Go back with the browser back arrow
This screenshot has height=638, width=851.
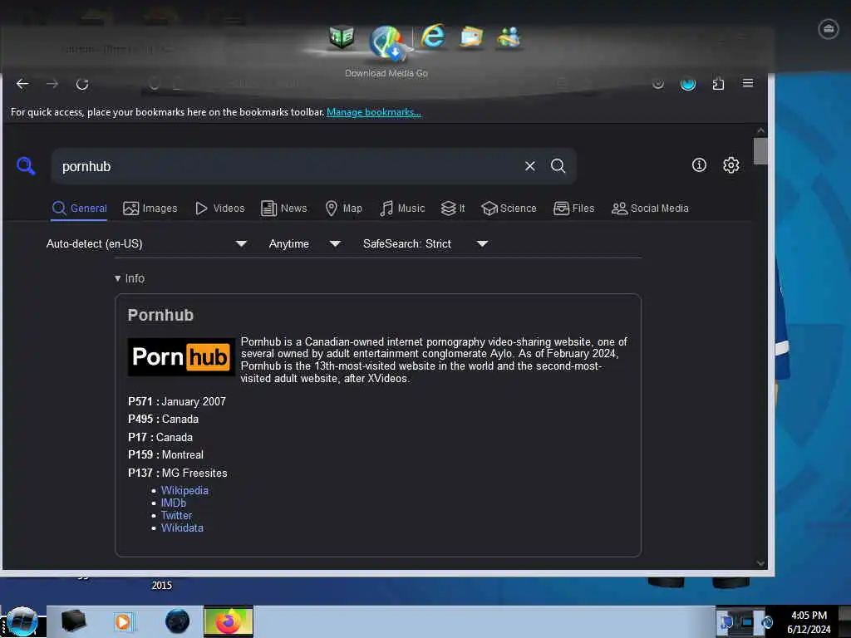click(x=22, y=84)
